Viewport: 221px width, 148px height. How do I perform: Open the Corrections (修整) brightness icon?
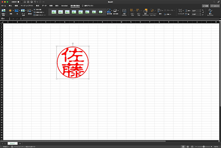[x=10, y=11]
